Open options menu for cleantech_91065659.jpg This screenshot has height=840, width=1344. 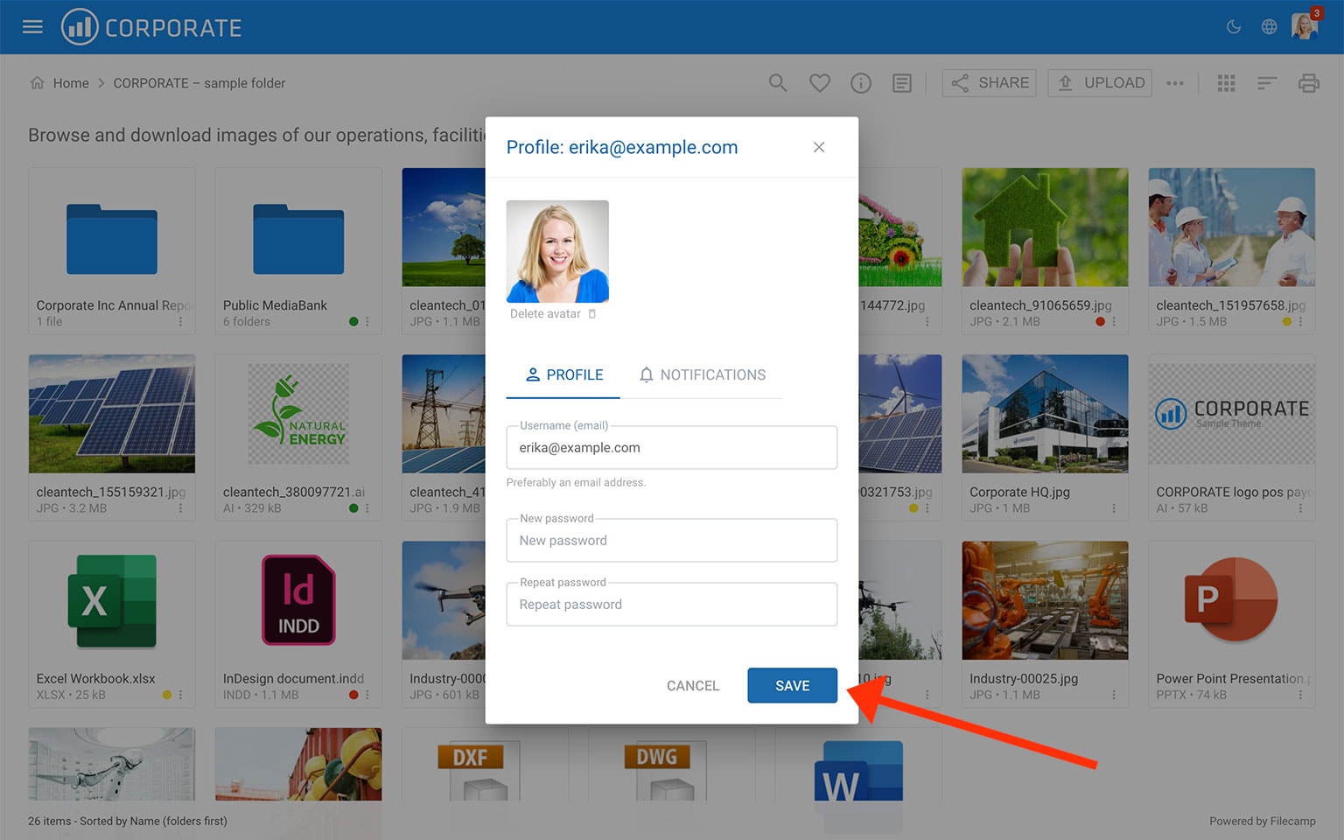click(1113, 322)
